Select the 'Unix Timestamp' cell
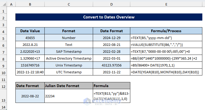Image resolution: width=205 pixels, height=110 pixels. [69, 65]
